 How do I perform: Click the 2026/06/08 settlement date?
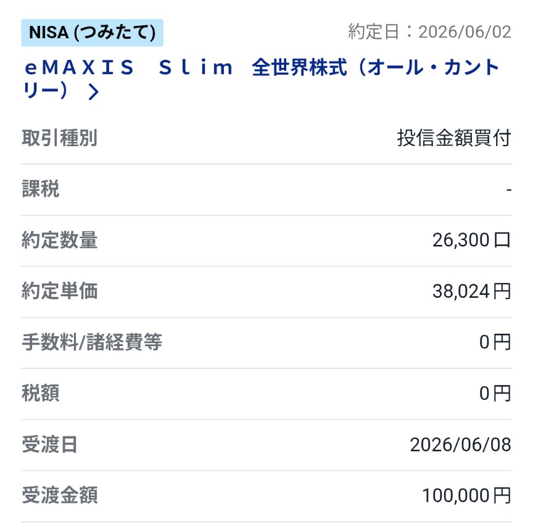click(461, 444)
